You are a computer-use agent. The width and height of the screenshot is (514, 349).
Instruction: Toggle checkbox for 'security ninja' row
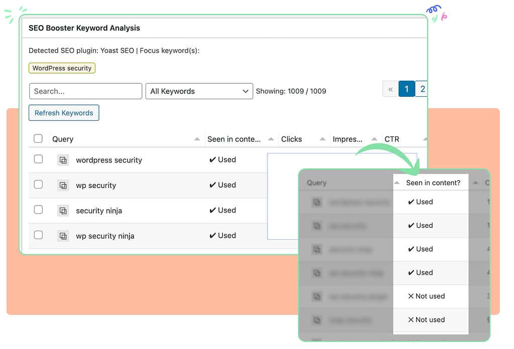38,210
